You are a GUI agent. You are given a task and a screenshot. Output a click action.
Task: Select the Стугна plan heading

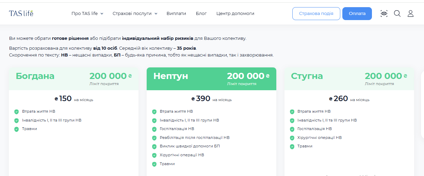tap(307, 76)
